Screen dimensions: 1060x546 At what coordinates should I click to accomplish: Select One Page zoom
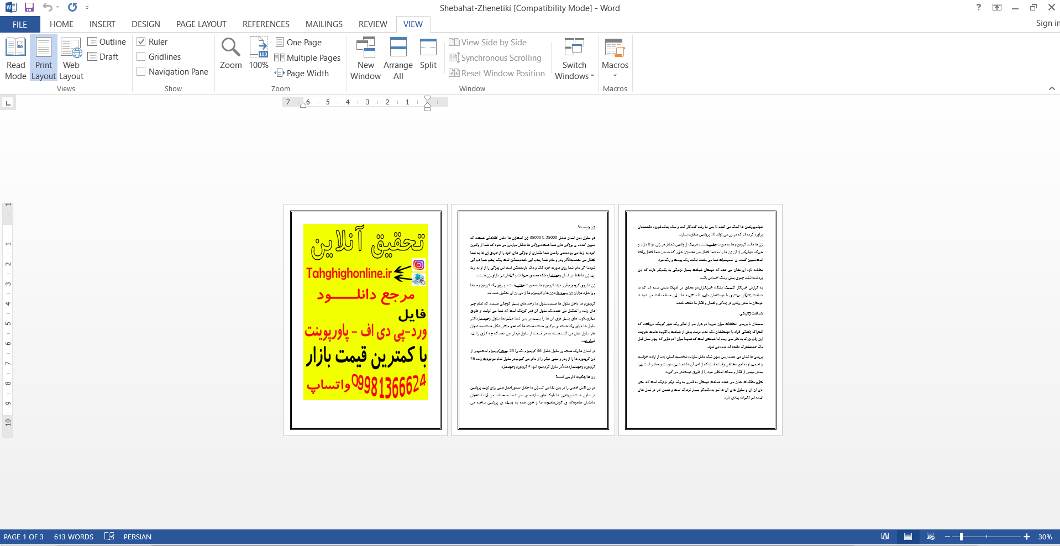click(298, 43)
